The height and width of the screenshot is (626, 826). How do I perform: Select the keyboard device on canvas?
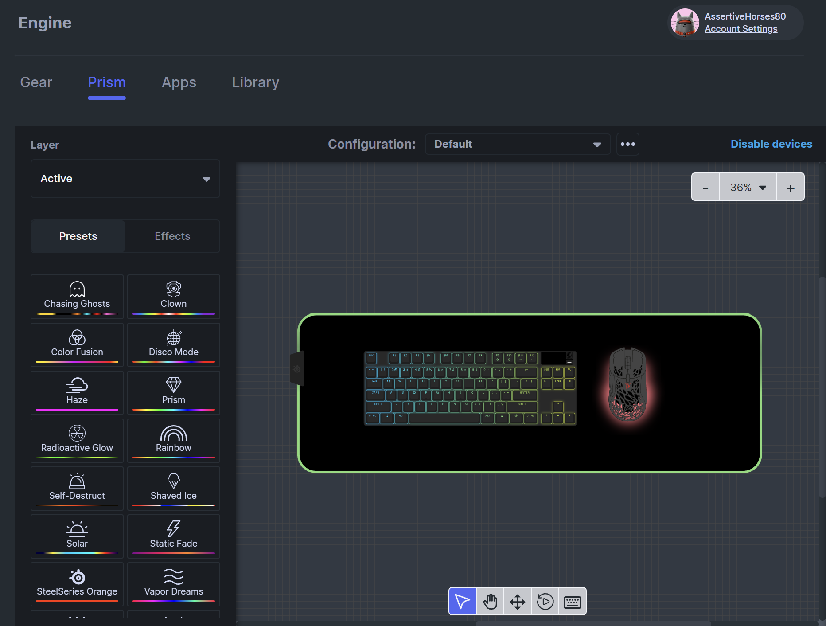click(470, 388)
